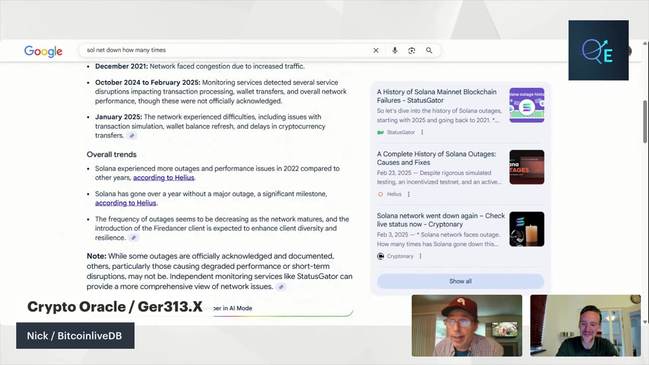649x365 pixels.
Task: Click the scrollbar down arrow
Action: click(x=645, y=321)
